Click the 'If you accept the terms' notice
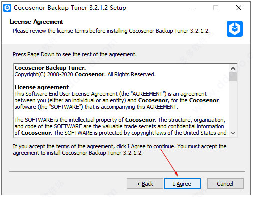Screen dimensions: 253x197 pos(120,149)
